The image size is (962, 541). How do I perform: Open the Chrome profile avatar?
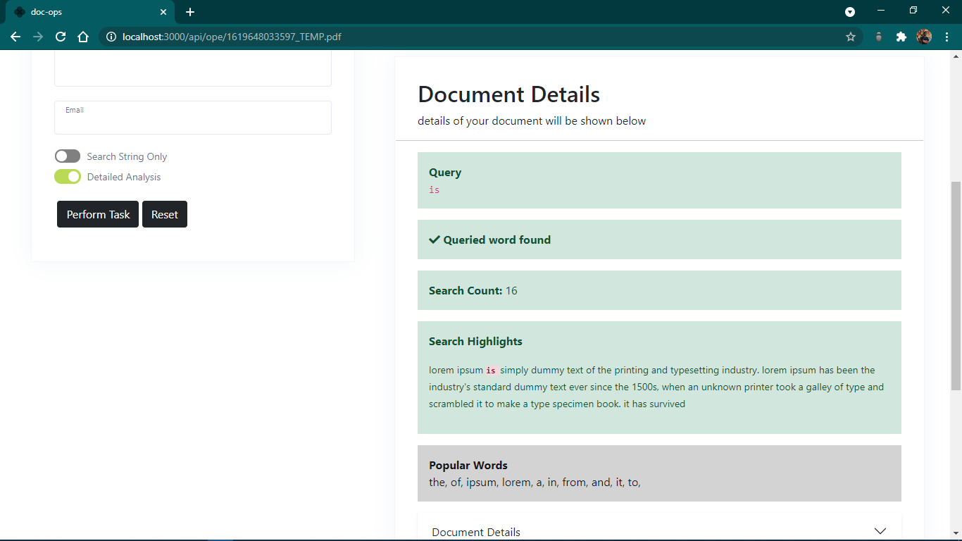click(x=924, y=37)
